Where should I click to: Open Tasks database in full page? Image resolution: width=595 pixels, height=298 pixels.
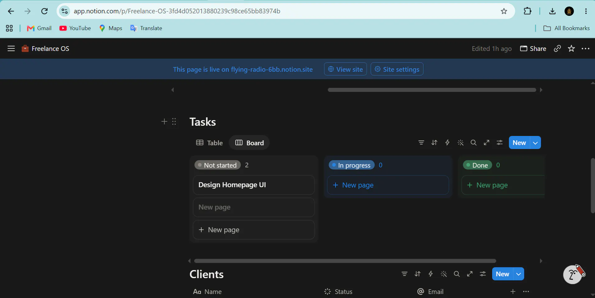point(487,143)
